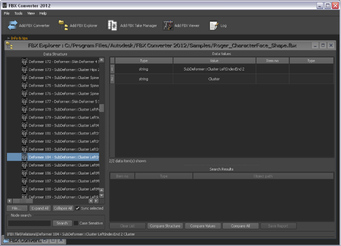The height and width of the screenshot is (246, 341).
Task: Click the Add FBX Viewer icon
Action: click(x=168, y=25)
